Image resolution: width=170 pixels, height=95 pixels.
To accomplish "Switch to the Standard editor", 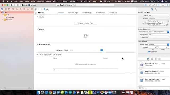I will pos(146,5).
